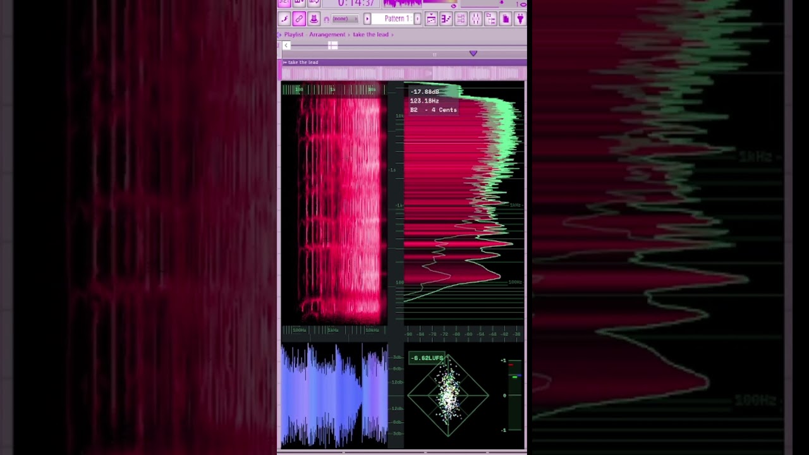The width and height of the screenshot is (809, 455).
Task: Click the project pages icon in toolbar
Action: click(506, 19)
